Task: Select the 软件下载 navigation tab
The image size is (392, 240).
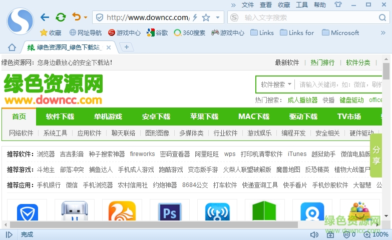Action: click(60, 116)
